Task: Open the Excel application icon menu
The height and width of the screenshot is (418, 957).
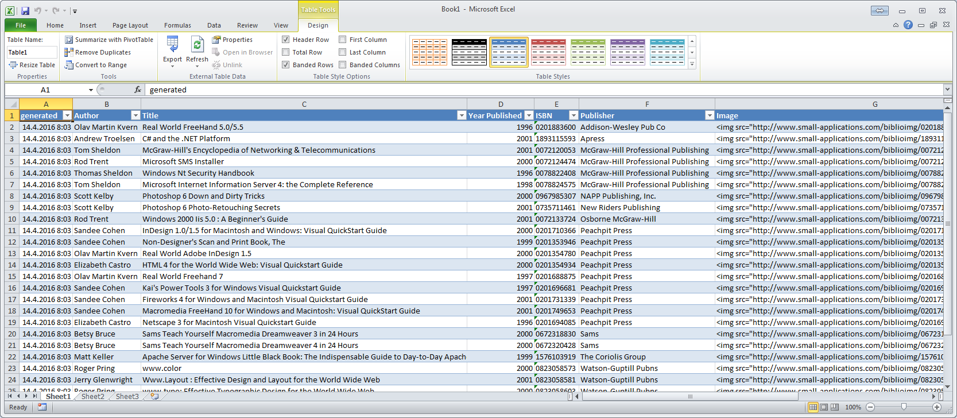Action: 10,10
